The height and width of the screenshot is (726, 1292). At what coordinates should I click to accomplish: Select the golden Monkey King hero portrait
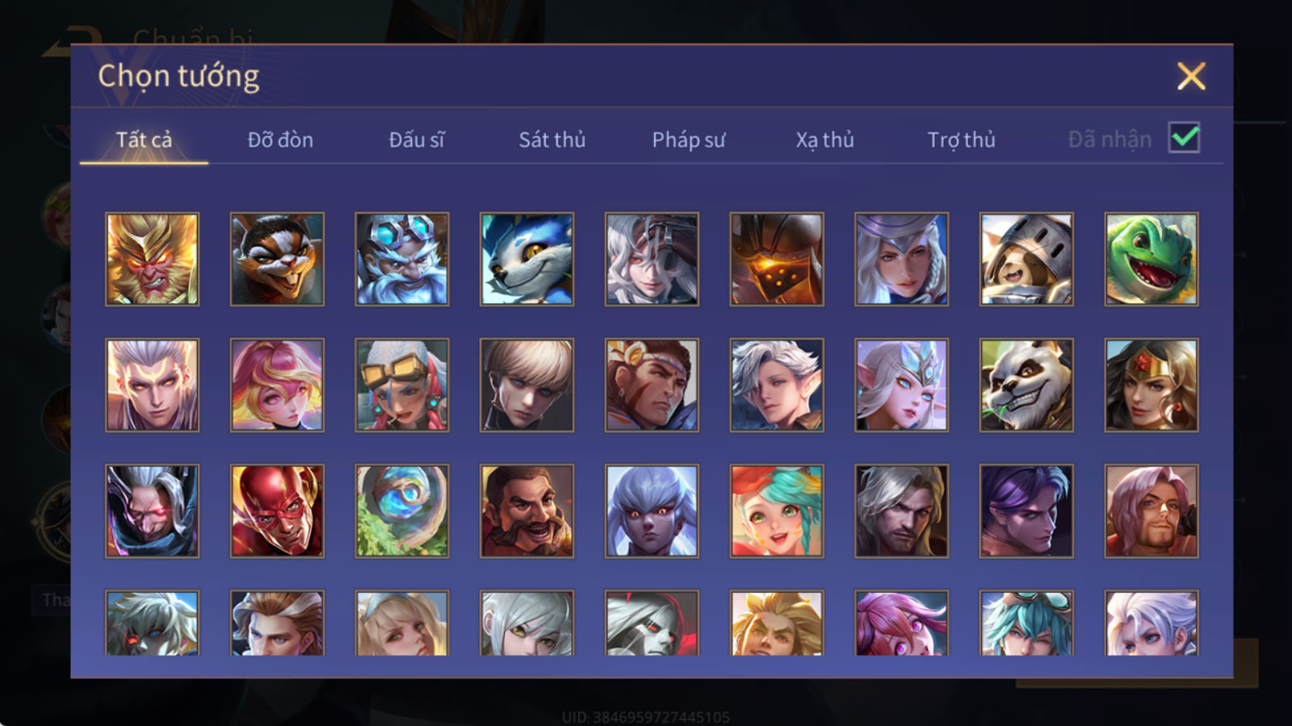pyautogui.click(x=152, y=259)
